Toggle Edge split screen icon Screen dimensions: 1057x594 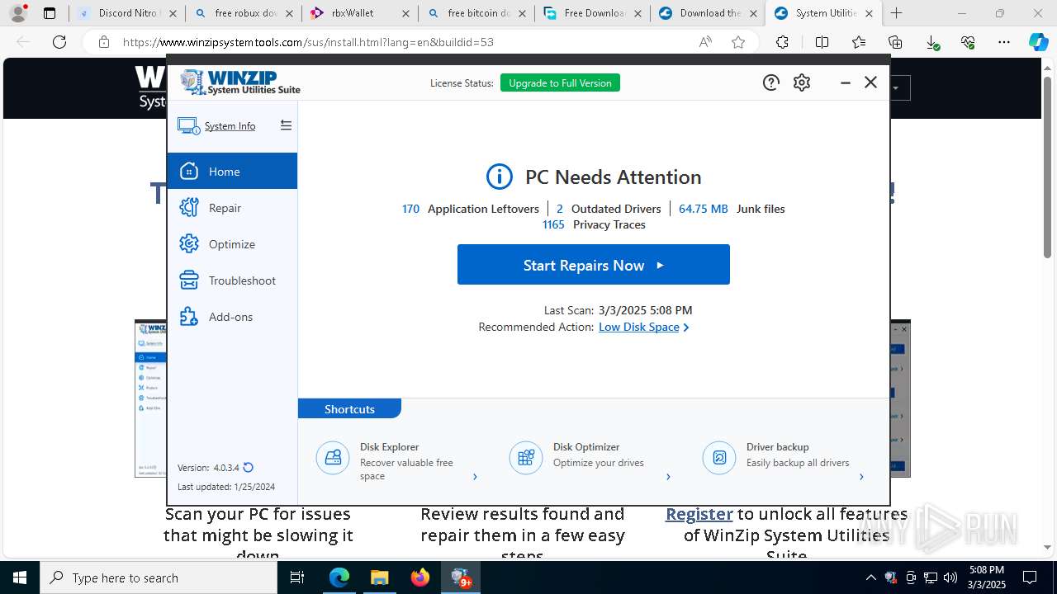[822, 42]
